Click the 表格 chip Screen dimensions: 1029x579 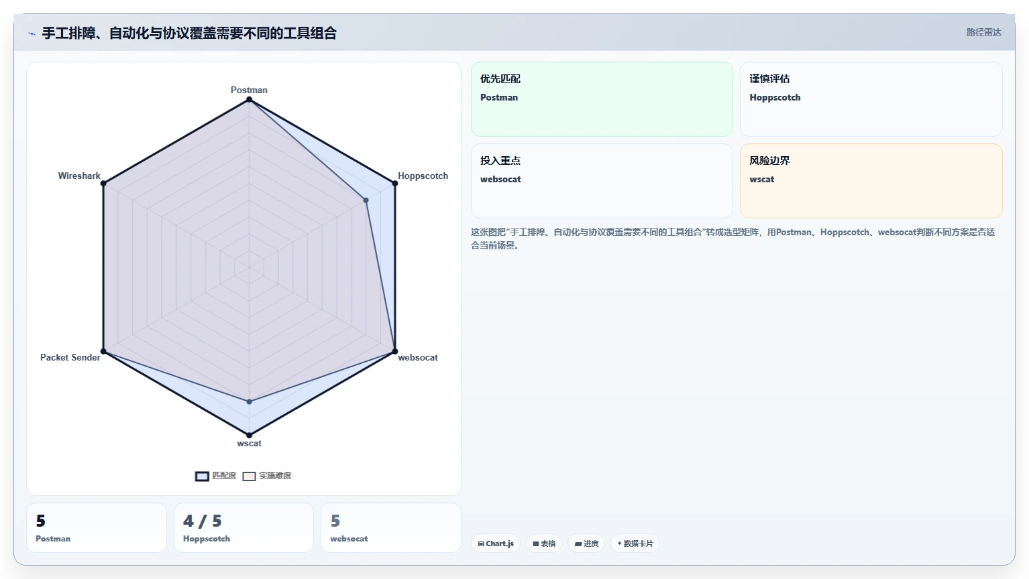tap(544, 543)
